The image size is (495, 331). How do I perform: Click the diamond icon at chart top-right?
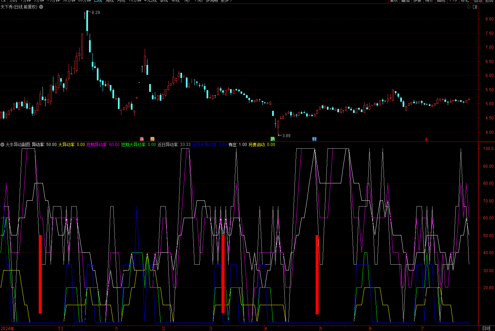(x=469, y=7)
